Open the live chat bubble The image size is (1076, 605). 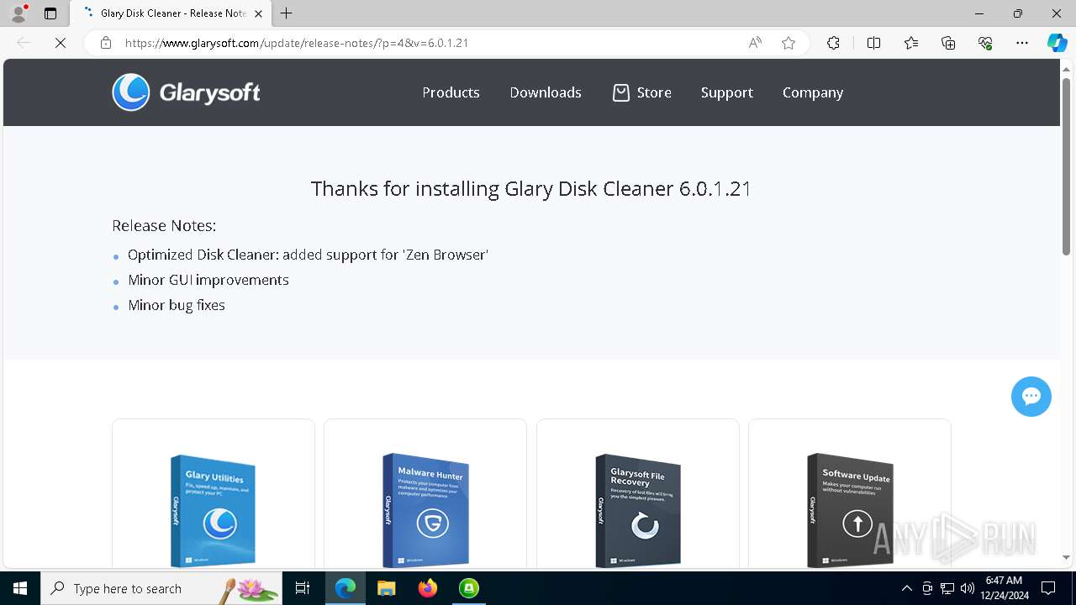1031,397
